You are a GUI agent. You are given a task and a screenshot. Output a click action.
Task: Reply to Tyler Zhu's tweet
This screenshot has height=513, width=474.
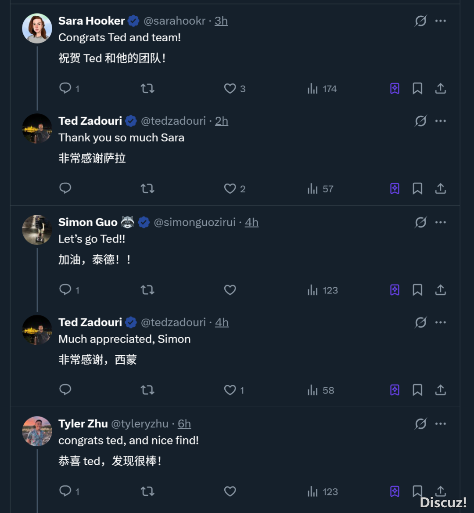(x=65, y=491)
